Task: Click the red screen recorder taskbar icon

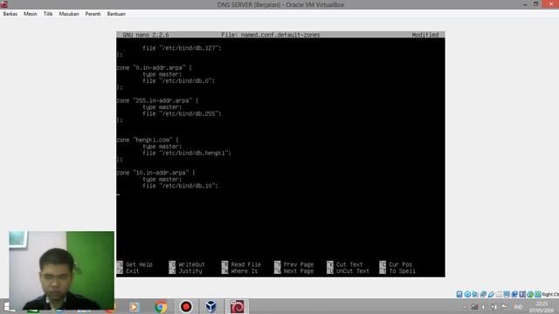Action: point(186,306)
